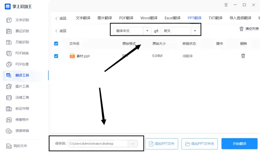
Task: Open 万能识别 in the sidebar
Action: [18, 42]
